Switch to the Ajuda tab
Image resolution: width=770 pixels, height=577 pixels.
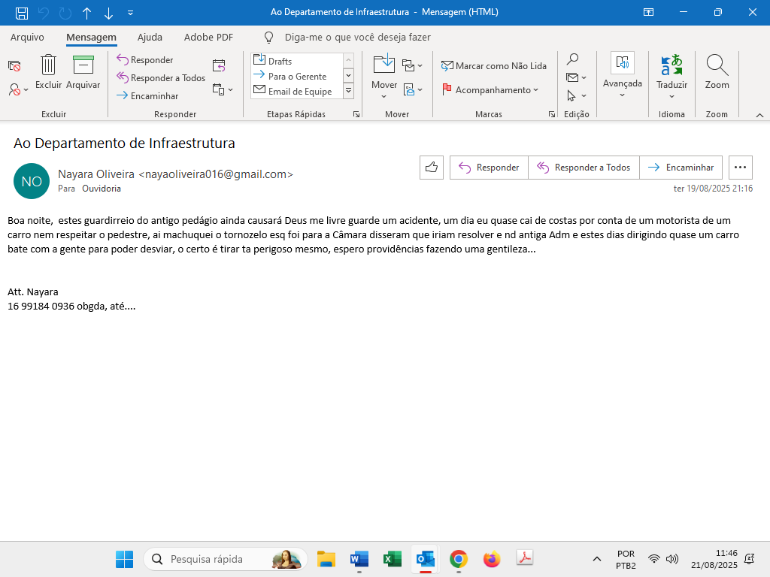click(150, 38)
